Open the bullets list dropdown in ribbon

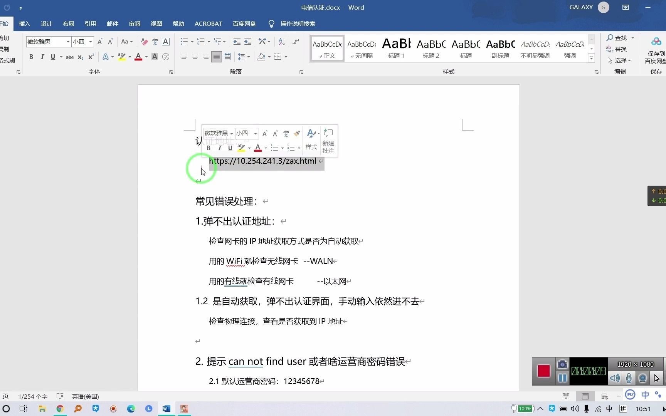tap(192, 42)
